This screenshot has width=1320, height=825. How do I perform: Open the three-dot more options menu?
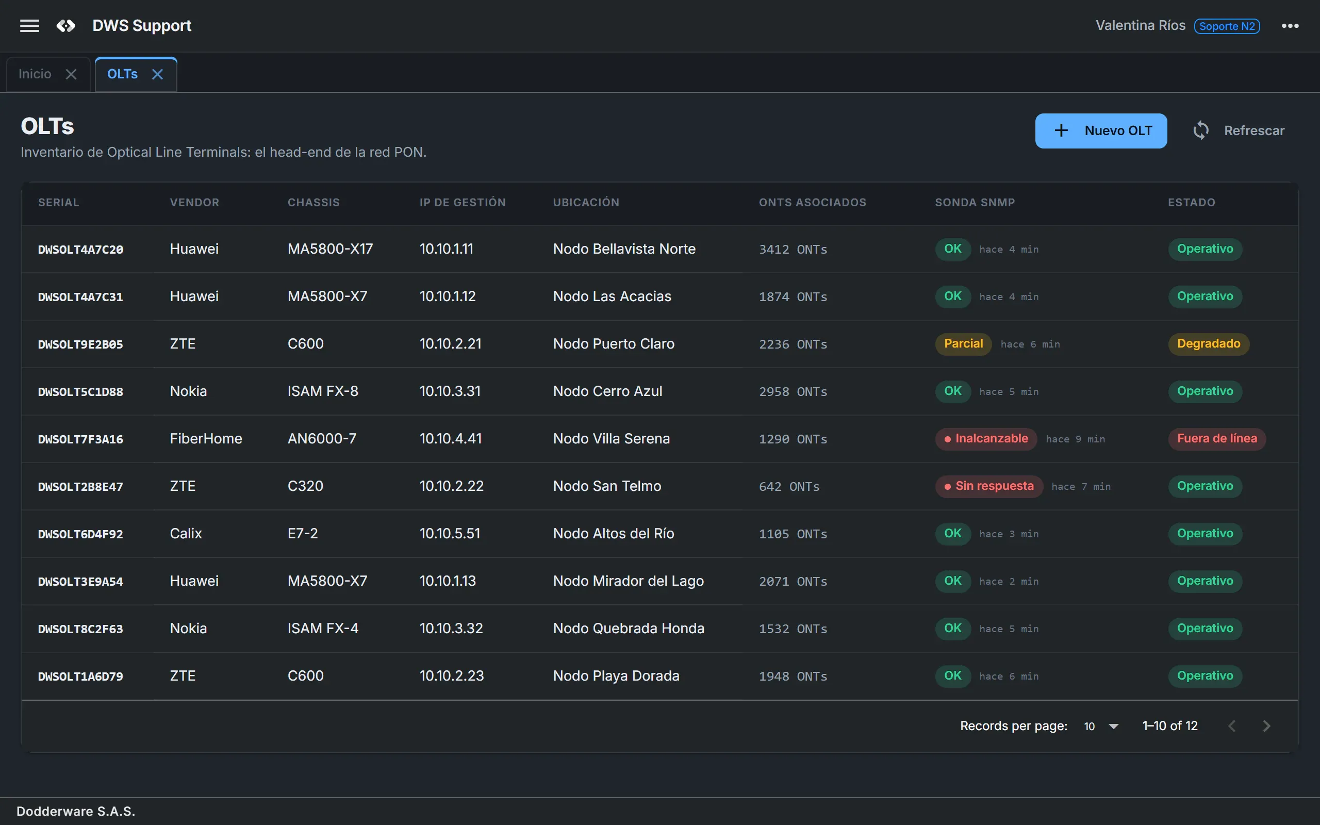tap(1290, 26)
